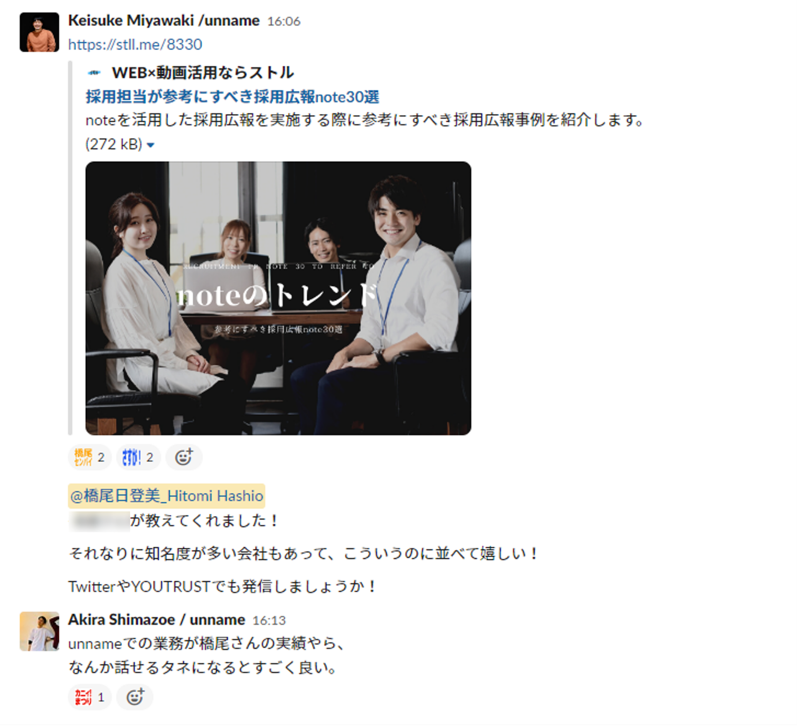The image size is (797, 728).
Task: Click the Akira Shimazoe / unname sender name
Action: point(157,619)
